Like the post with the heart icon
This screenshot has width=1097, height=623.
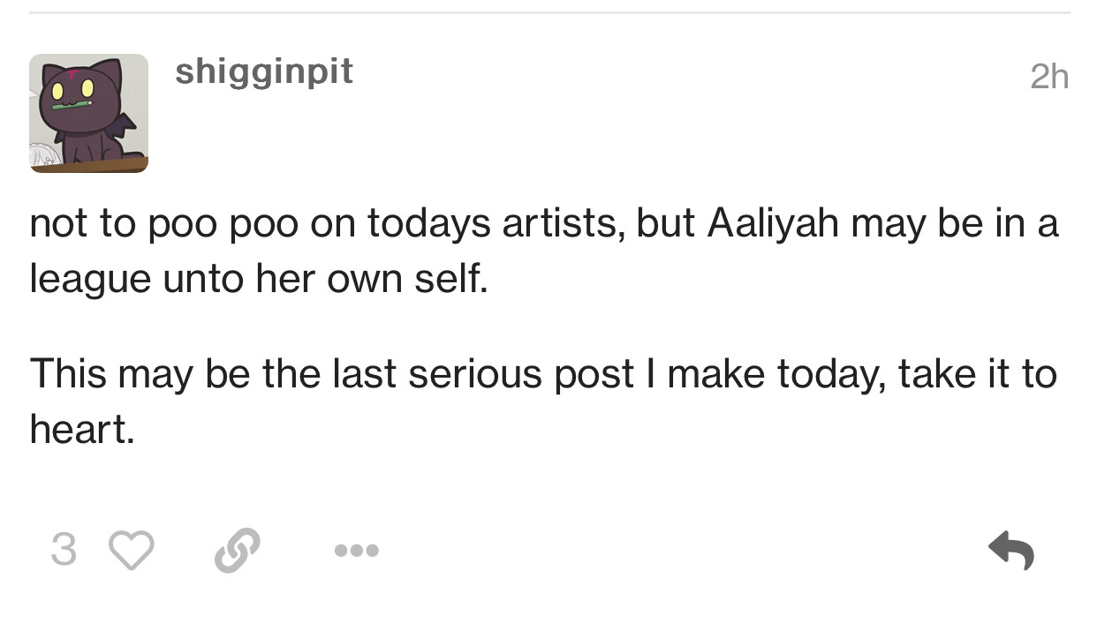pyautogui.click(x=131, y=550)
